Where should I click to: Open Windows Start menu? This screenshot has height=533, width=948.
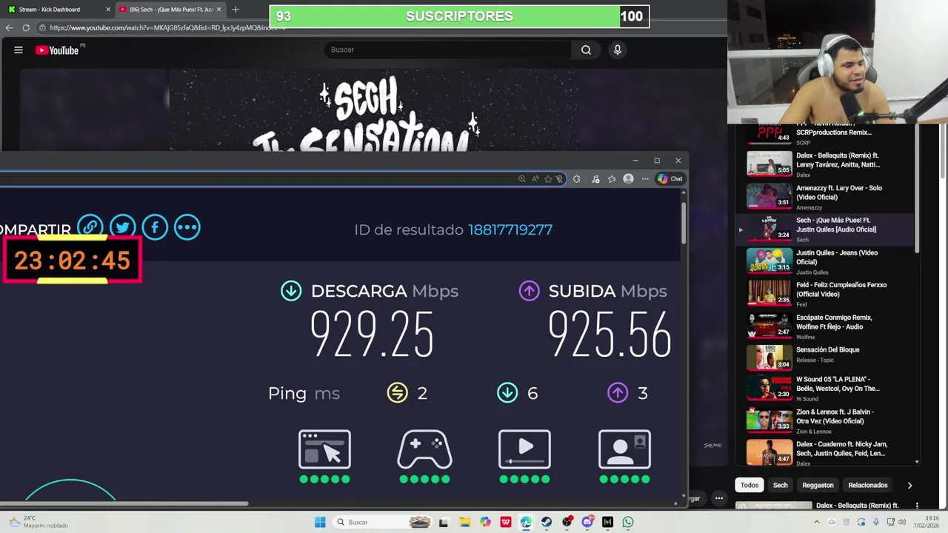320,522
